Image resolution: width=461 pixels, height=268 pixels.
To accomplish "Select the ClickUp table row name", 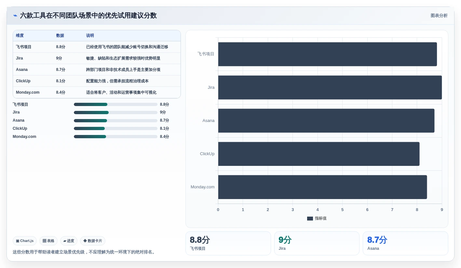I will (23, 81).
